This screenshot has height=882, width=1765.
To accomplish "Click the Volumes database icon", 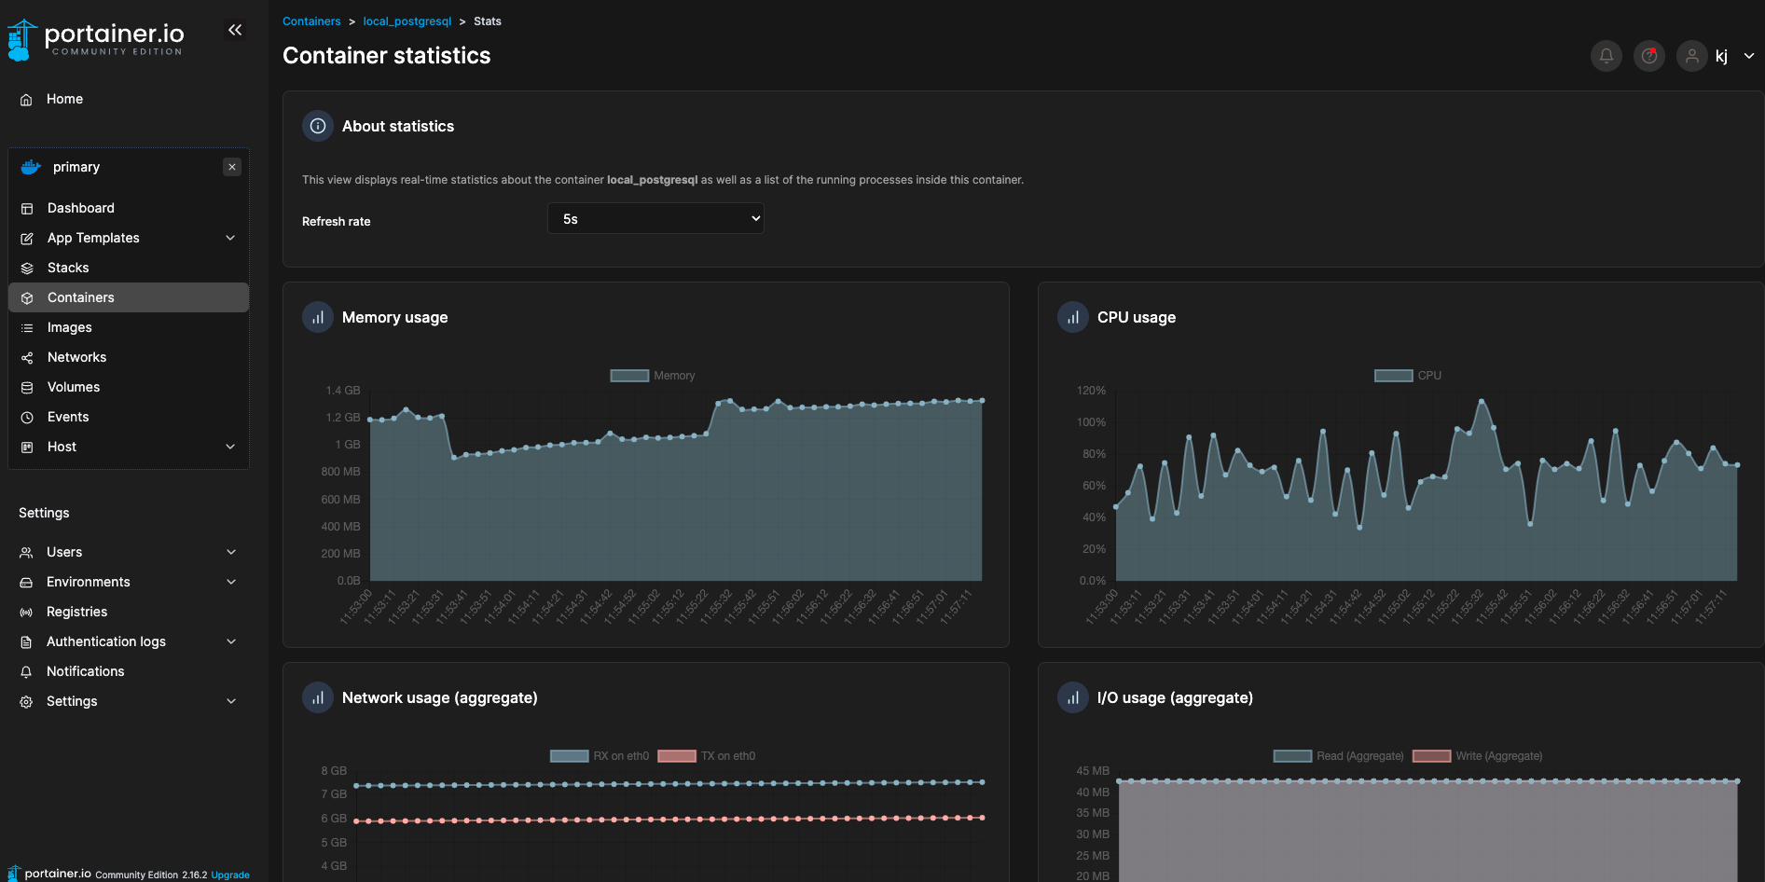I will click(27, 388).
